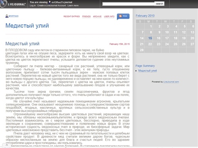This screenshot has height=148, width=198.
Task: Open the RSS feed button
Action: click(x=123, y=16)
